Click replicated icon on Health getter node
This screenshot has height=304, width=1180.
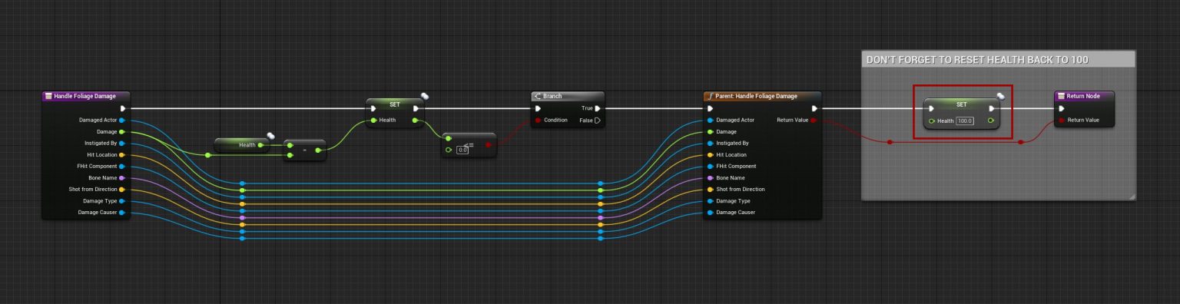tap(270, 136)
